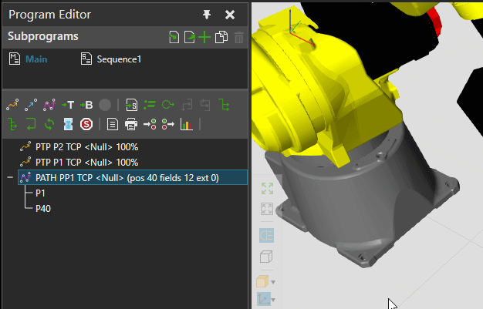Close the Program Editor panel

(230, 15)
